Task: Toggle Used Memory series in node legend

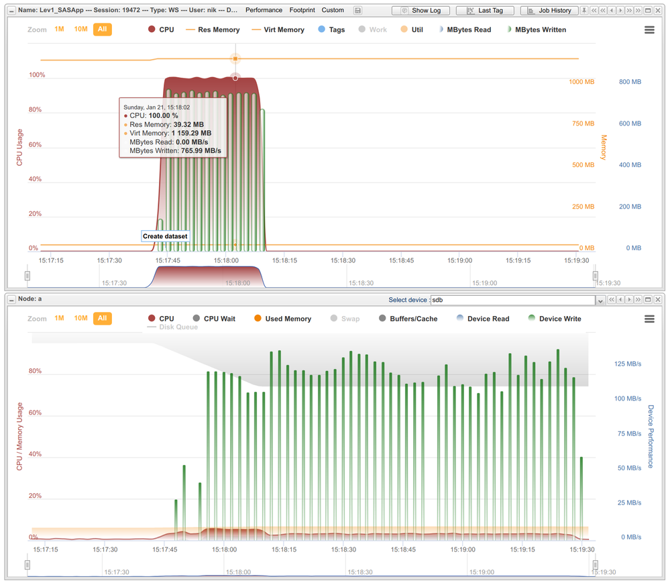Action: [282, 319]
